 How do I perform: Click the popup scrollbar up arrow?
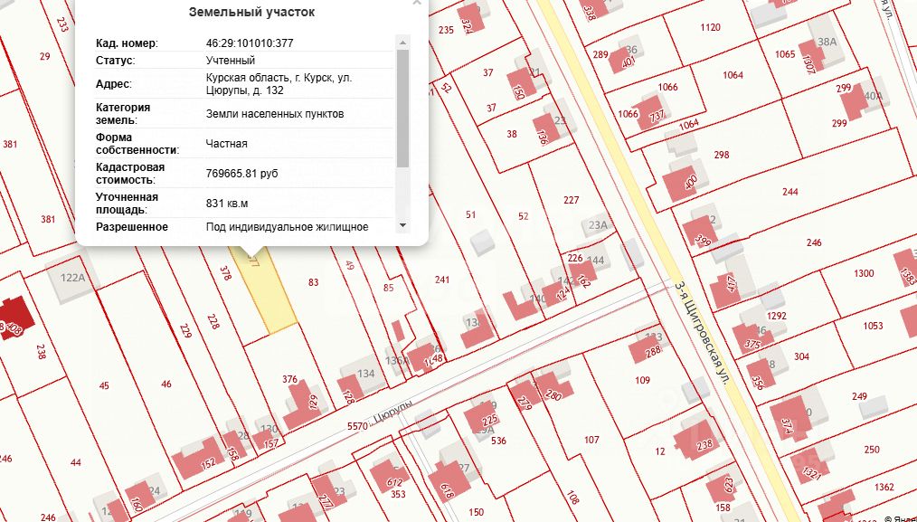[x=402, y=43]
